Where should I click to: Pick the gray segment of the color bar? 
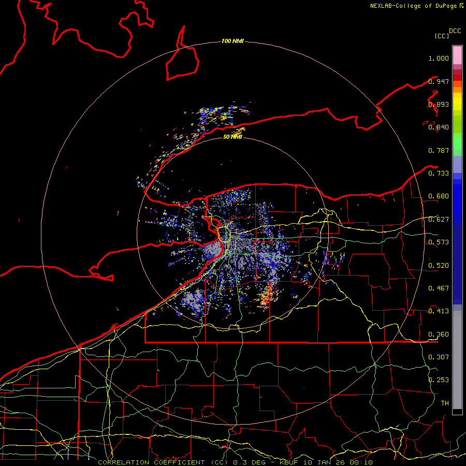[457, 360]
